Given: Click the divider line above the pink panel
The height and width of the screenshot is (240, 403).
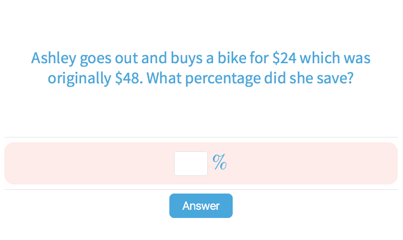Looking at the screenshot, I should click(x=201, y=137).
